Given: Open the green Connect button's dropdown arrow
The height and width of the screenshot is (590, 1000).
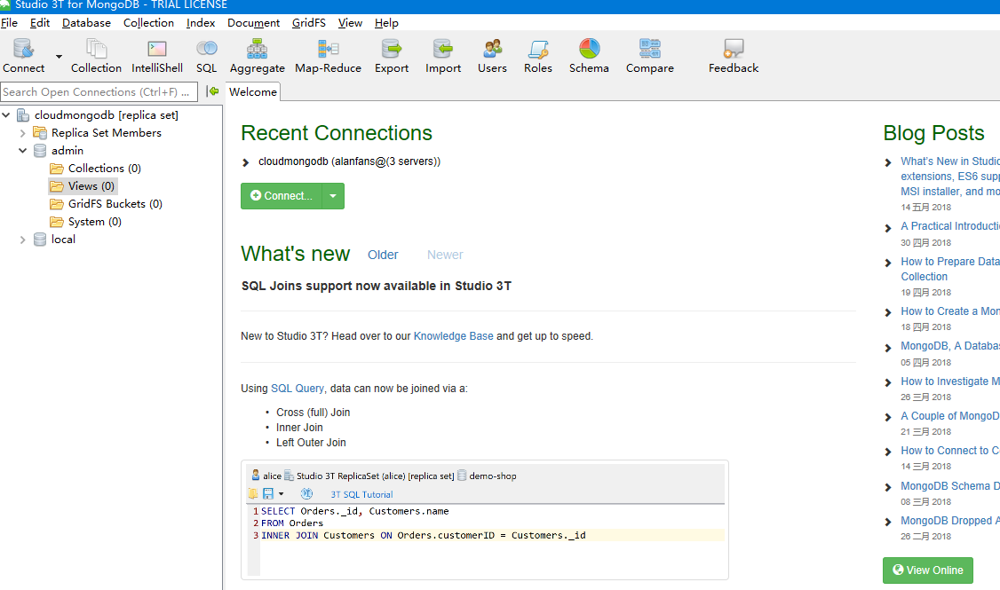Looking at the screenshot, I should click(x=332, y=196).
